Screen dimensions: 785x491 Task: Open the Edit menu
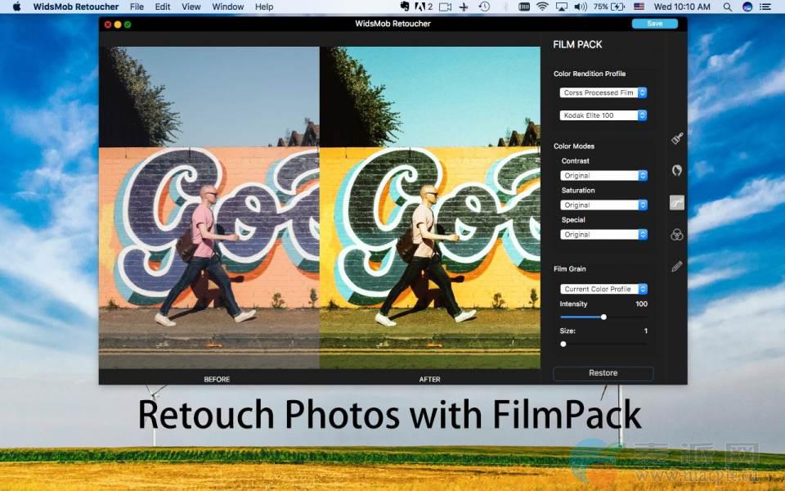[163, 7]
